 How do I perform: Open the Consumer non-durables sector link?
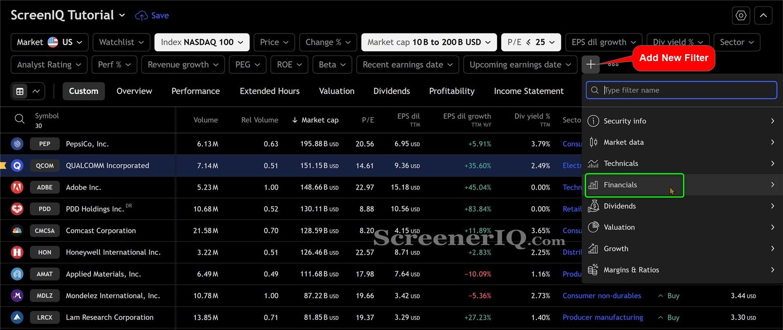click(x=601, y=296)
